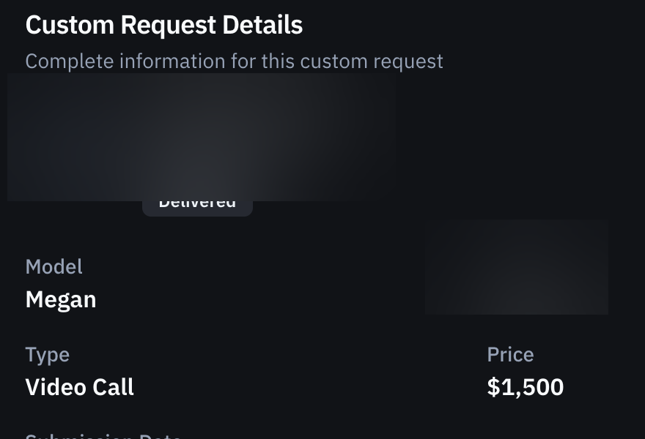
Task: Open details for the Video Call request
Action: tap(79, 386)
